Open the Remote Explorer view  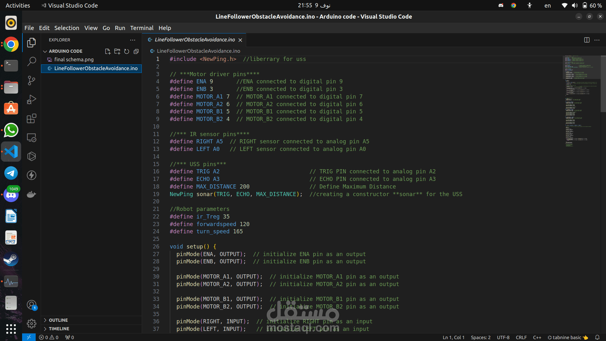(x=31, y=137)
